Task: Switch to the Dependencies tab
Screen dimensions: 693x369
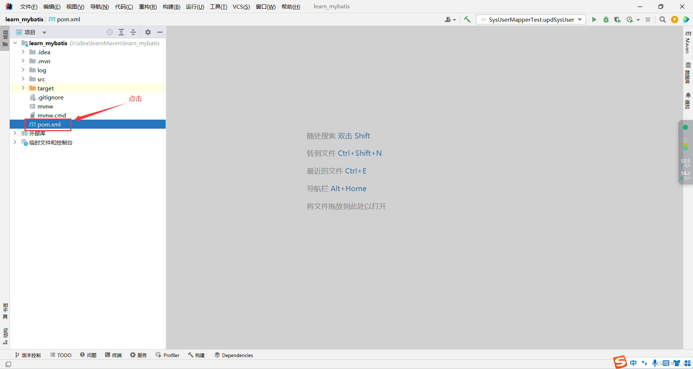Action: [234, 355]
